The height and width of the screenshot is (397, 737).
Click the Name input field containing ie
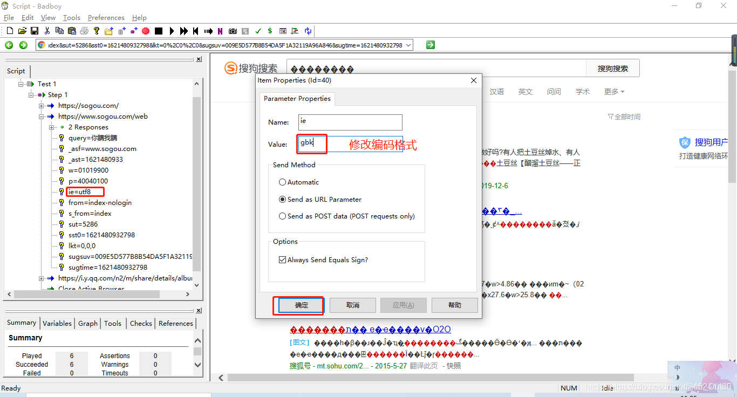pyautogui.click(x=350, y=122)
